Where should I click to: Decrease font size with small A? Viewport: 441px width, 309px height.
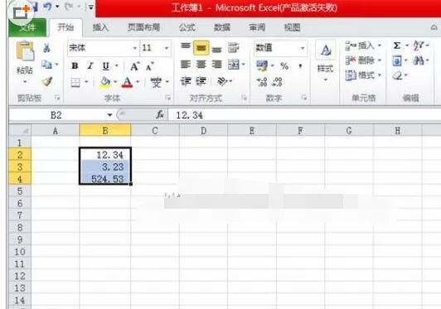point(149,66)
